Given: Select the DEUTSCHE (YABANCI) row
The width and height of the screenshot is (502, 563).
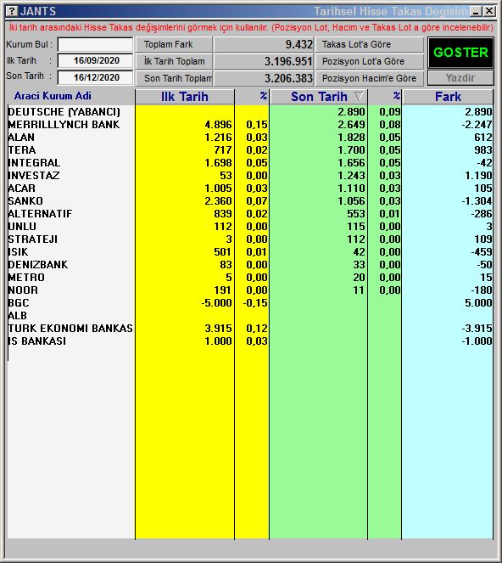Looking at the screenshot, I should tap(250, 112).
